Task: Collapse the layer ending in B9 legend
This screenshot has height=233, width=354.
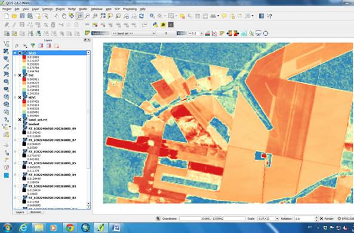Action: click(15, 128)
